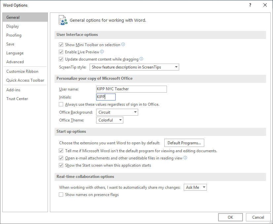This screenshot has width=273, height=224.
Task: Go to the Add-ins category
Action: tap(25, 90)
